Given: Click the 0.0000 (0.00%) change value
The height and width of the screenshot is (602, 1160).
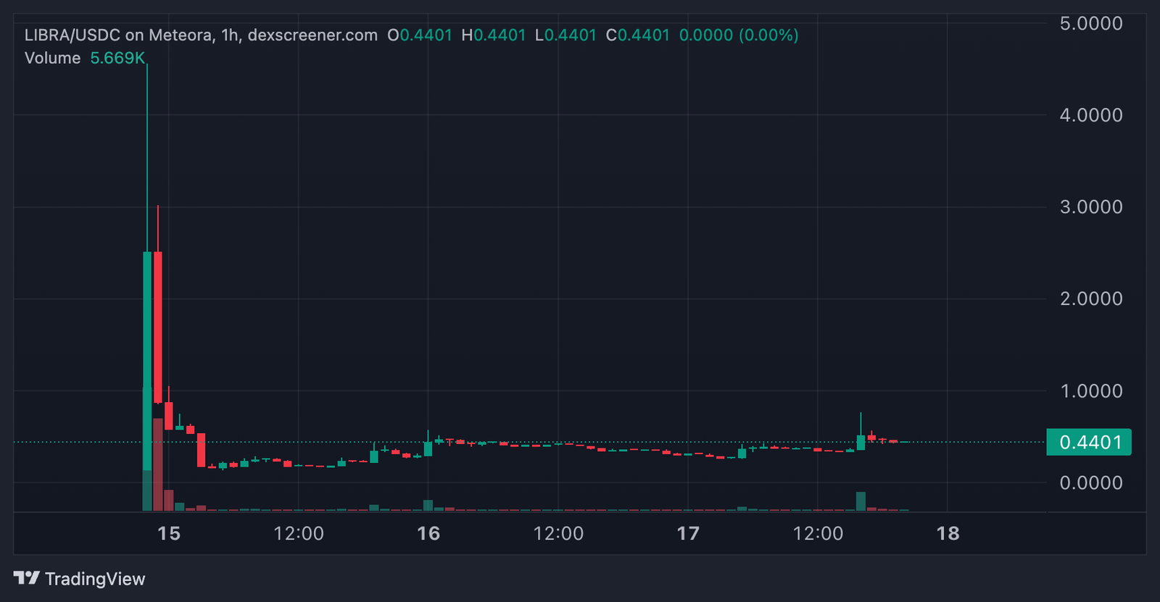Looking at the screenshot, I should (x=738, y=35).
